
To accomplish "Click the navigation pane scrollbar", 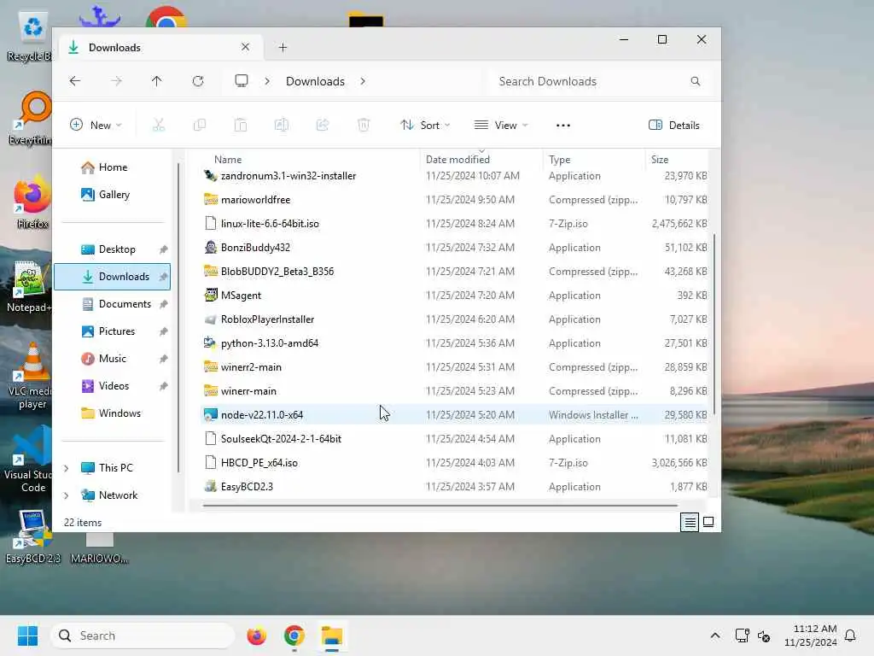I will pos(178,318).
